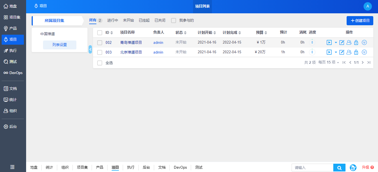Open DevOps in the left sidebar
This screenshot has width=378, height=172.
coord(13,73)
